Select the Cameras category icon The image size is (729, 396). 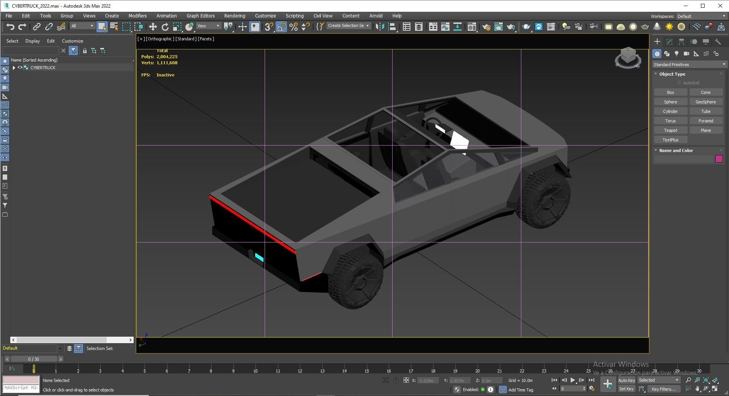tap(686, 54)
